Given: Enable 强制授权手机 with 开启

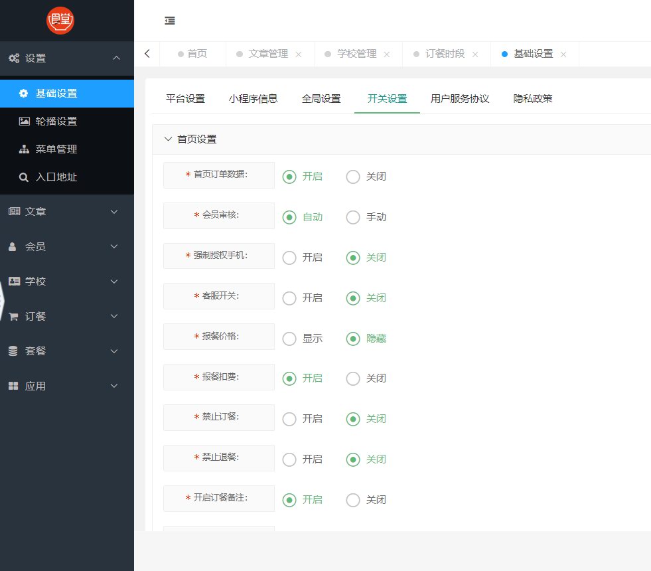Looking at the screenshot, I should pos(289,258).
